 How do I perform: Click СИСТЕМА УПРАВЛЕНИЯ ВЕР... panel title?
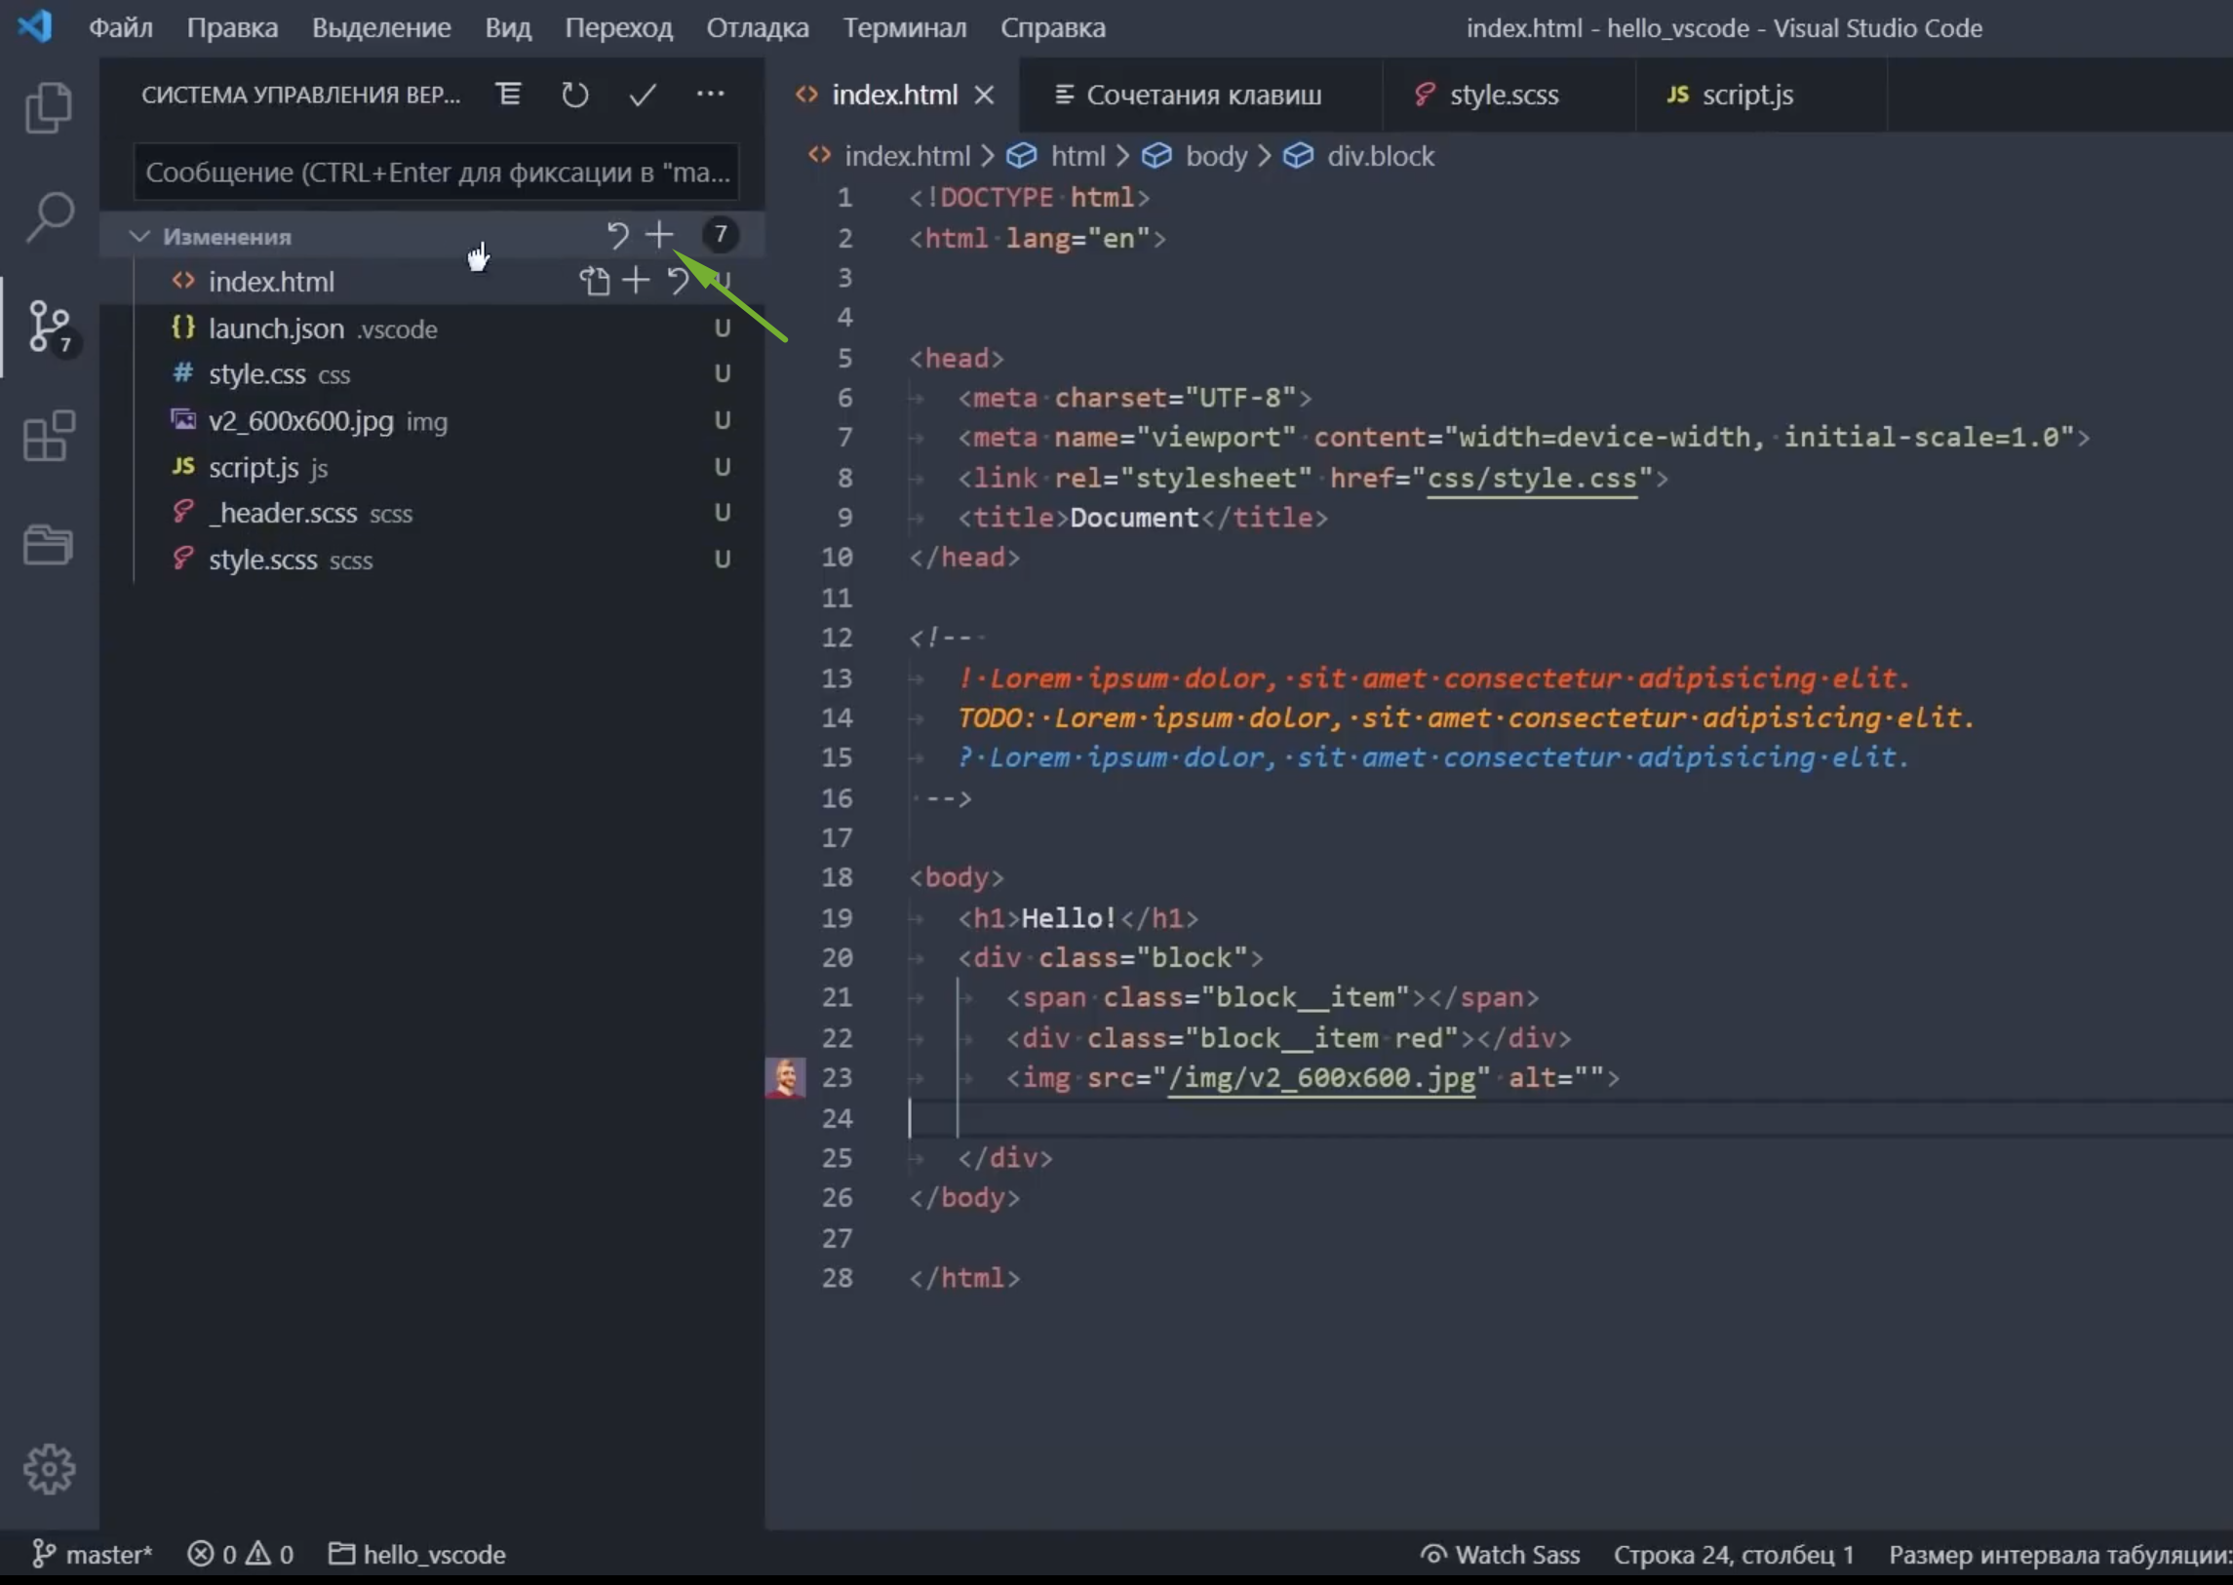[x=300, y=95]
